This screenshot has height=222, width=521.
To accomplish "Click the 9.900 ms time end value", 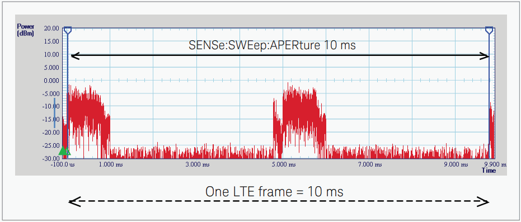I will point(495,164).
